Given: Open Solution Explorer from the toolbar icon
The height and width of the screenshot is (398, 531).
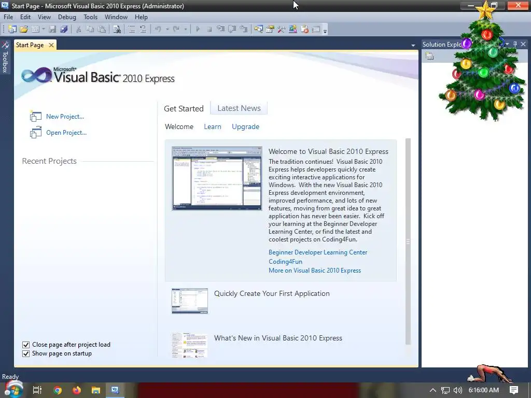Looking at the screenshot, I should coord(258,29).
